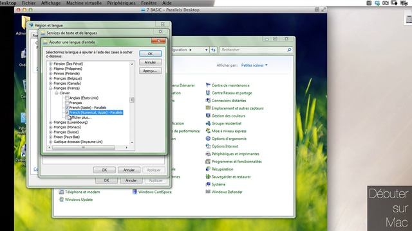
Task: Click OK in Services de texte et de langues
Action: pyautogui.click(x=104, y=170)
